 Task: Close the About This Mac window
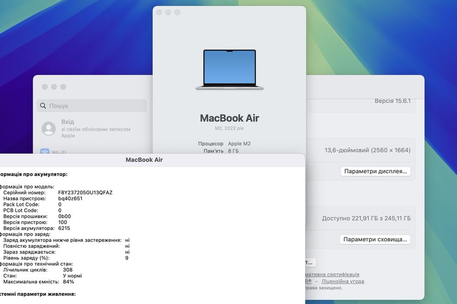click(159, 12)
